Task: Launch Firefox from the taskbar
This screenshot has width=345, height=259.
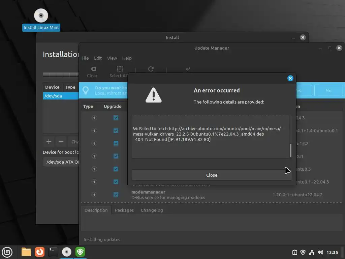Action: coord(40,252)
